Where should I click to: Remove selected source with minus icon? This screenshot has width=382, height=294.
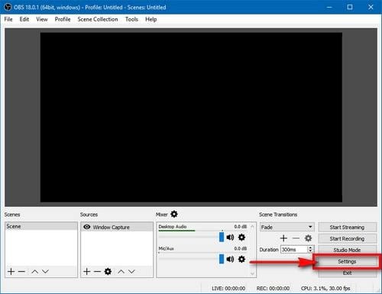tap(97, 272)
